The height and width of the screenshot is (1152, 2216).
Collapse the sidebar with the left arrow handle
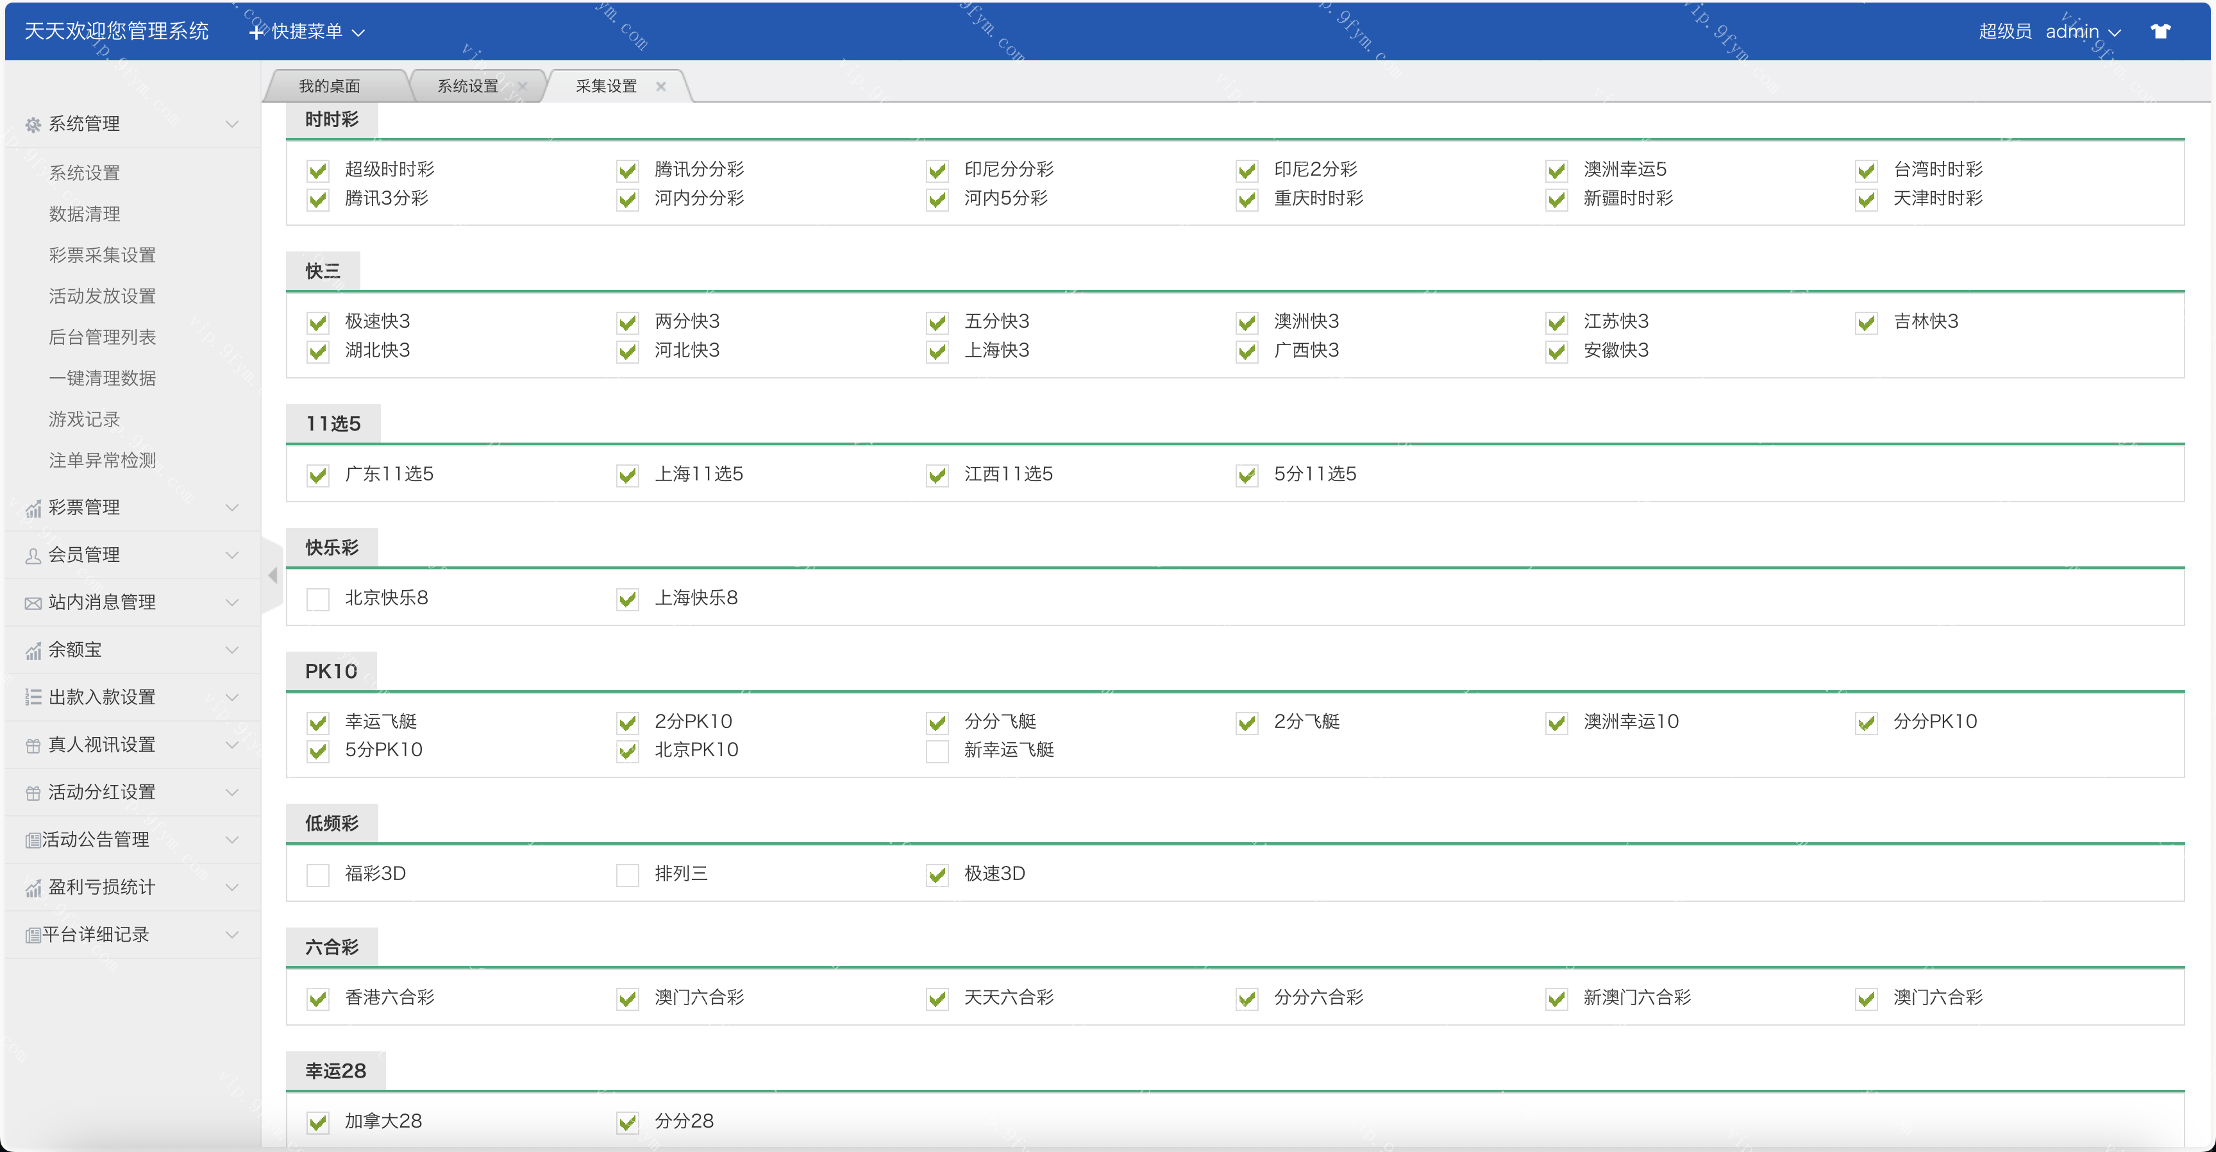[x=273, y=575]
